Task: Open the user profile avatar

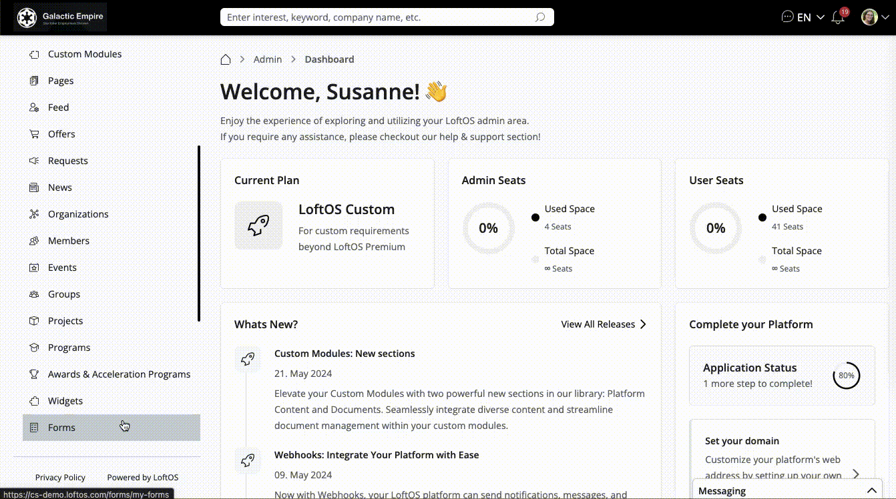Action: [869, 17]
